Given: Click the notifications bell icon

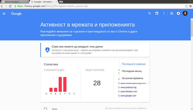Looking at the screenshot, I should (x=178, y=13).
